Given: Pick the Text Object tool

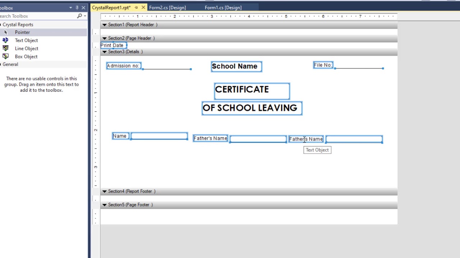Looking at the screenshot, I should [26, 40].
